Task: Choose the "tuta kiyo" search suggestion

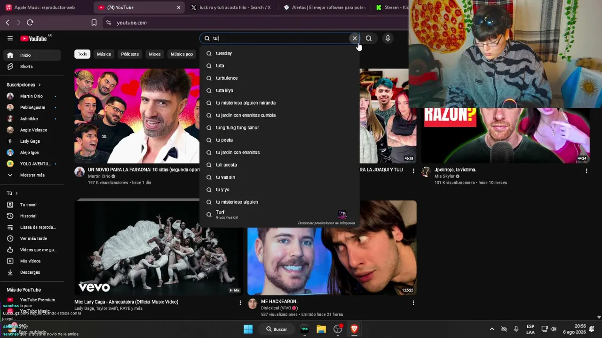Action: [280, 91]
